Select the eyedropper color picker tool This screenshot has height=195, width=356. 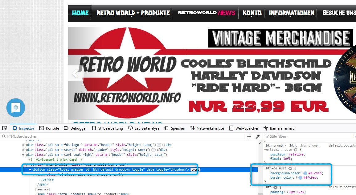click(258, 136)
